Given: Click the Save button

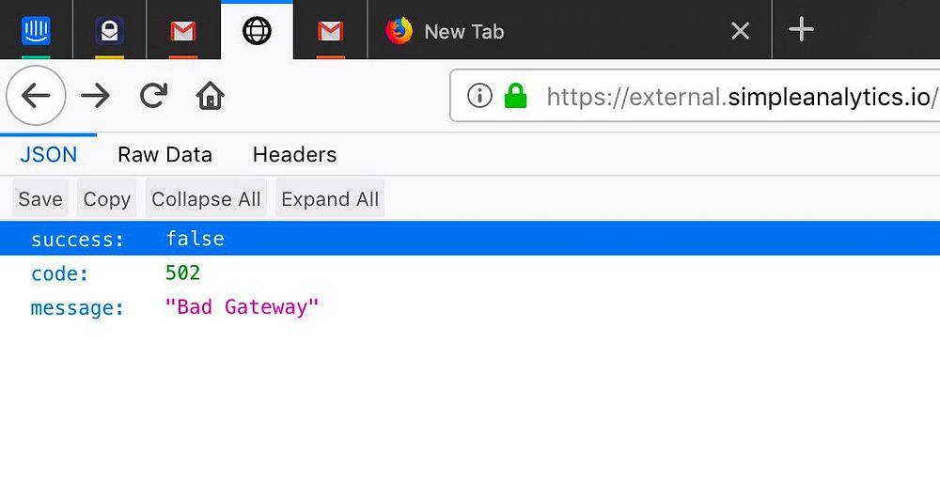Looking at the screenshot, I should (x=40, y=199).
